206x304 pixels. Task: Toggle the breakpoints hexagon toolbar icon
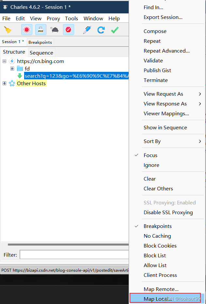(69, 30)
